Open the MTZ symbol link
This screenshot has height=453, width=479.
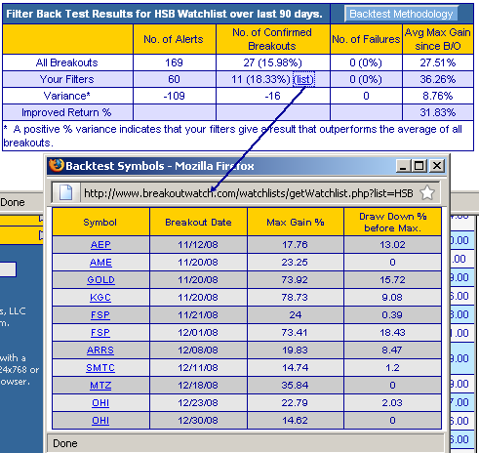[x=100, y=386]
